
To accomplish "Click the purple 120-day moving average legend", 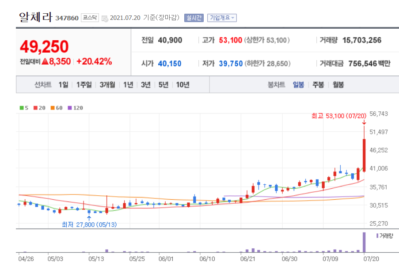I will [x=75, y=108].
